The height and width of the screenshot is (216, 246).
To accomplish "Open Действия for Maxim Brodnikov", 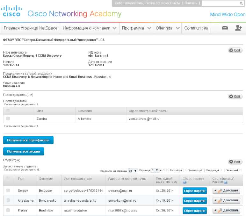I will coord(226,210).
